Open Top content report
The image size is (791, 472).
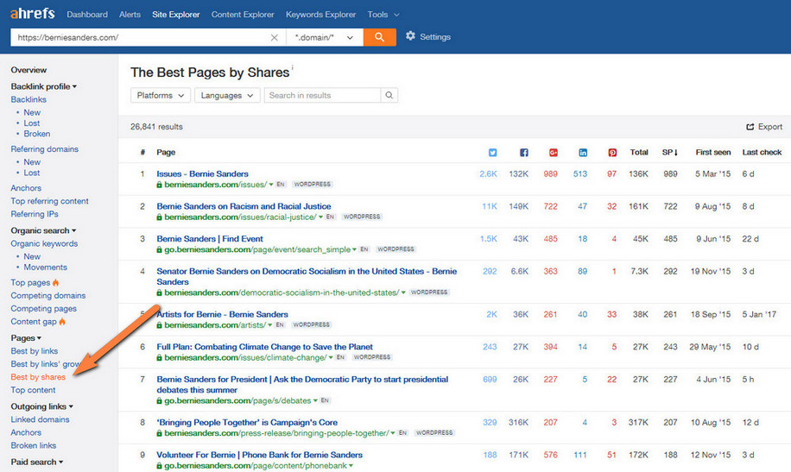[34, 390]
